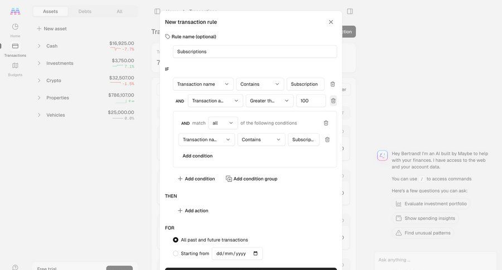Delete the Greater than 100 condition

pos(333,100)
